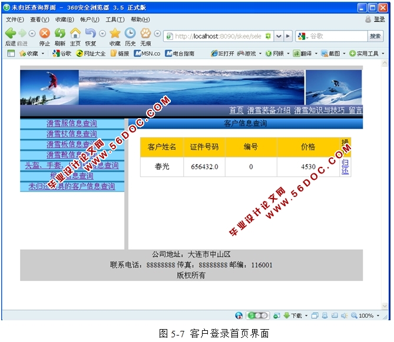Click the 截图 screenshot icon
The width and height of the screenshot is (394, 342).
pyautogui.click(x=325, y=53)
